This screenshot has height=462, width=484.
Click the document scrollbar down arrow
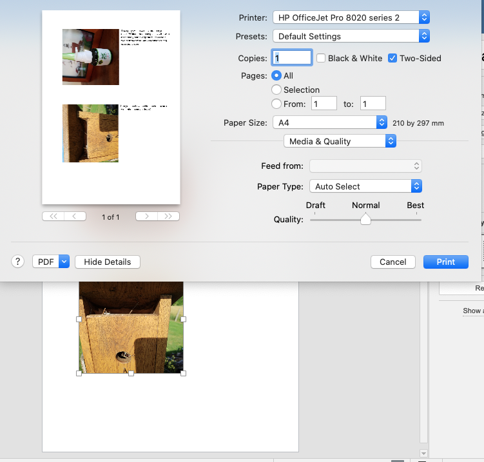point(423,454)
